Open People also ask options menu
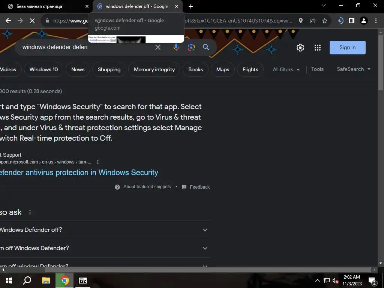 pyautogui.click(x=30, y=212)
